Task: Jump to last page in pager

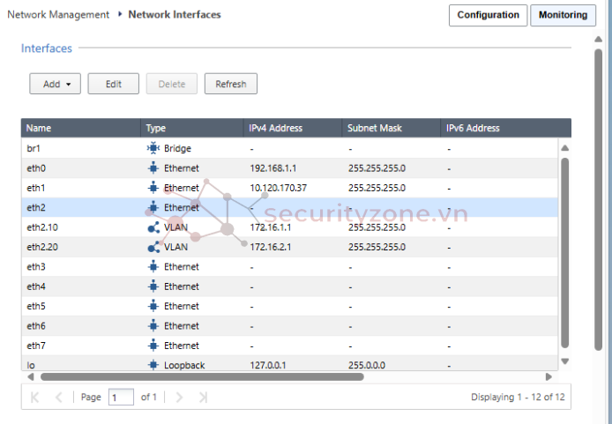Action: tap(203, 398)
